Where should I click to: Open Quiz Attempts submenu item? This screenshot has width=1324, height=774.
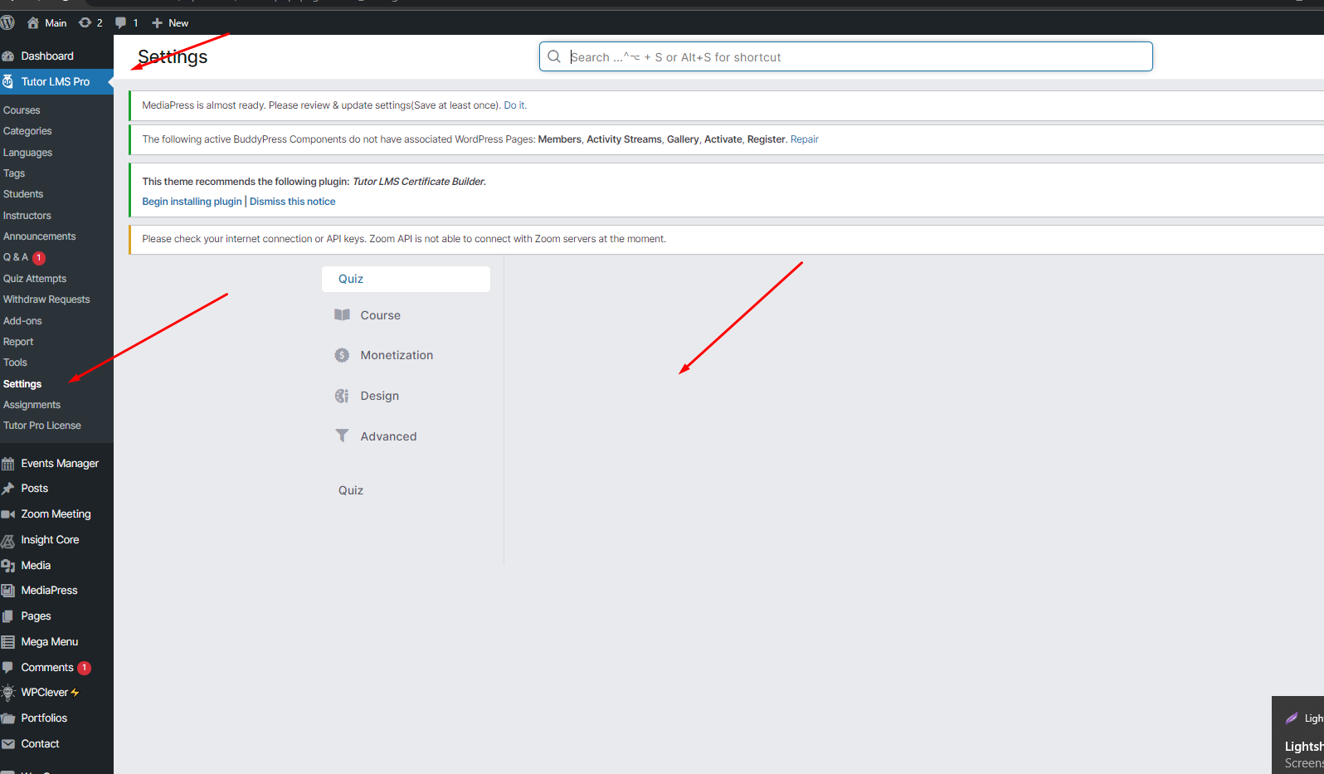pyautogui.click(x=35, y=279)
